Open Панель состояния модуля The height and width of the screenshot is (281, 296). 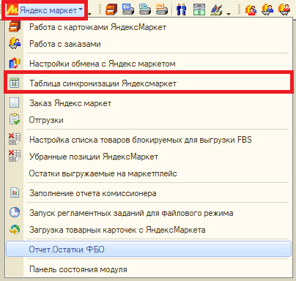pos(149,269)
